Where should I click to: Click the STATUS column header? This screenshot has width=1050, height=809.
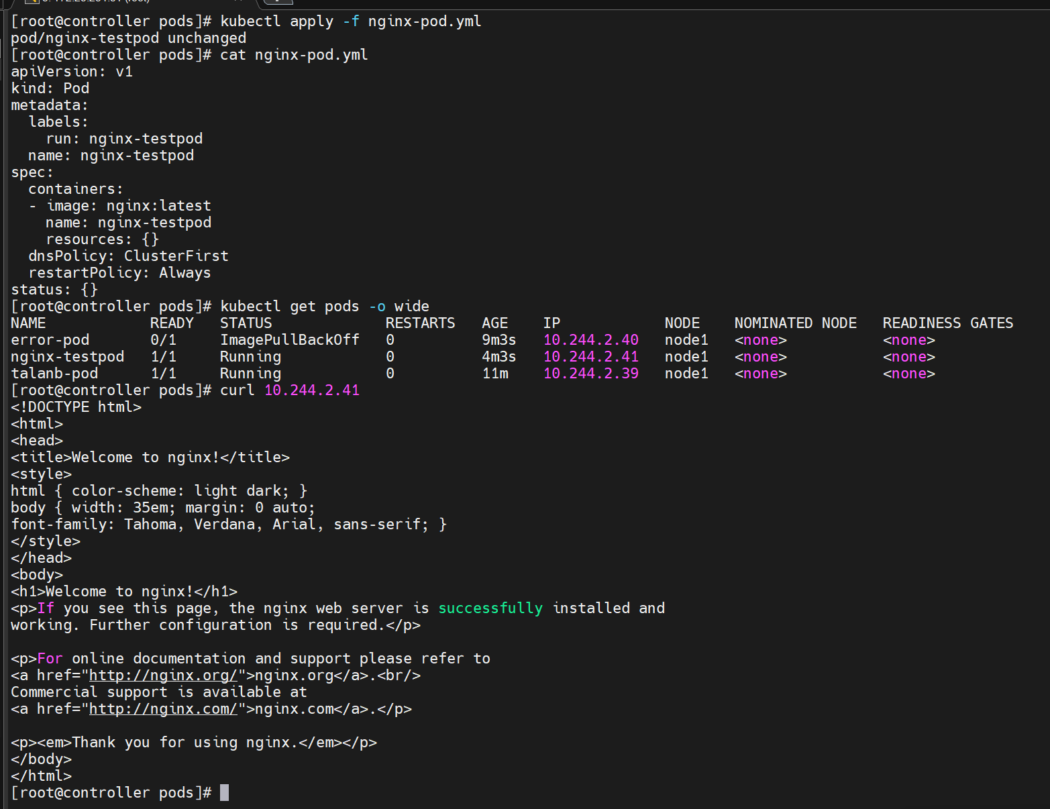coord(246,323)
